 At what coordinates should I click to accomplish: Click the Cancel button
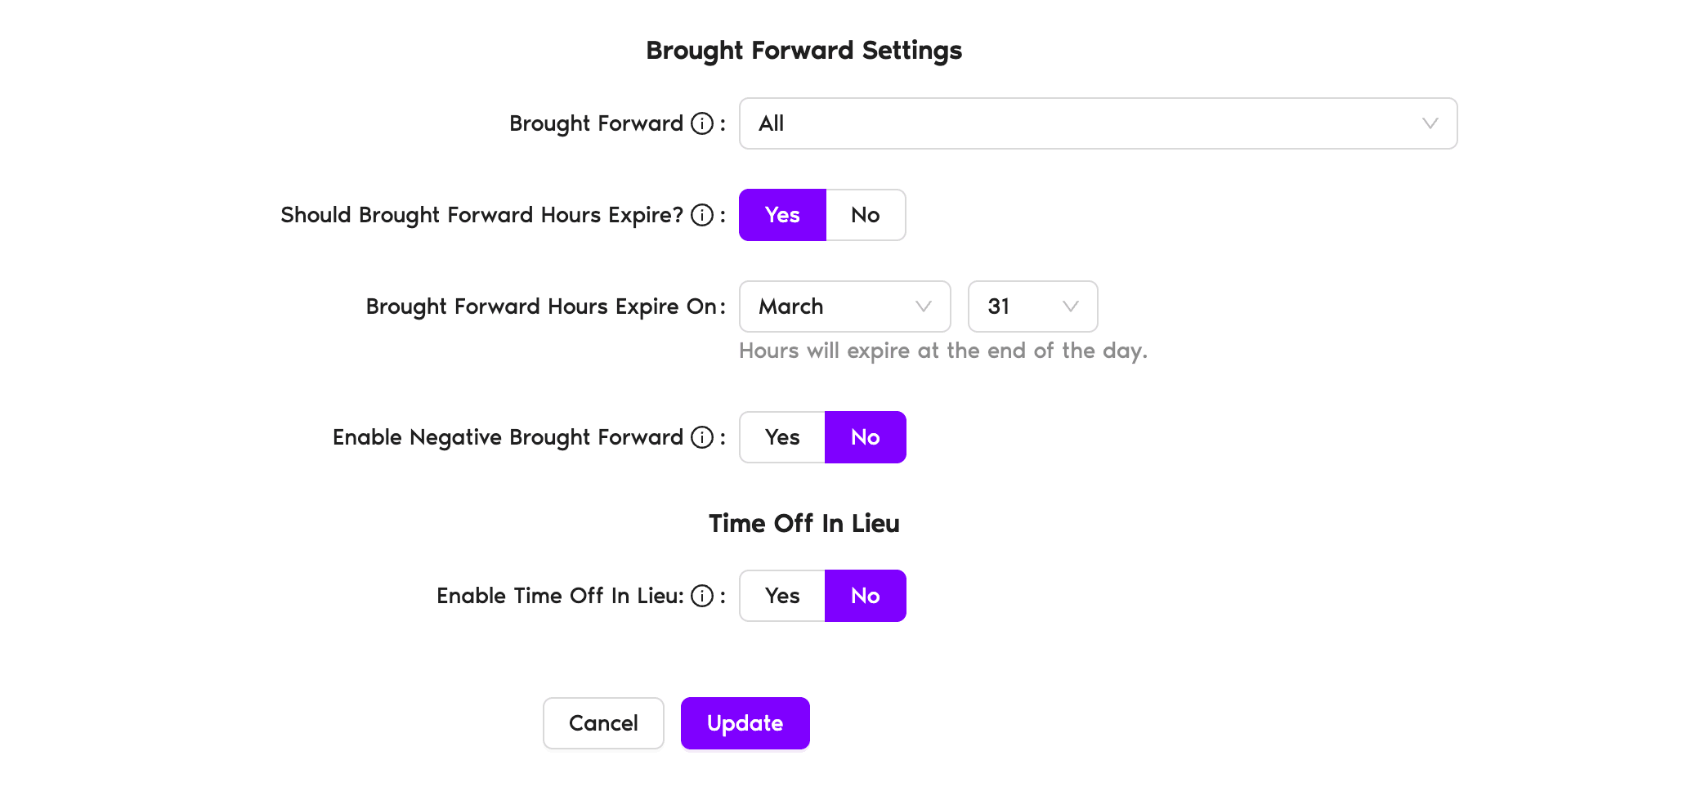(603, 723)
